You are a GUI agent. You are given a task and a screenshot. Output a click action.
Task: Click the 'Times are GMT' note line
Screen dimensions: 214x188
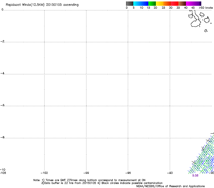[89, 180]
